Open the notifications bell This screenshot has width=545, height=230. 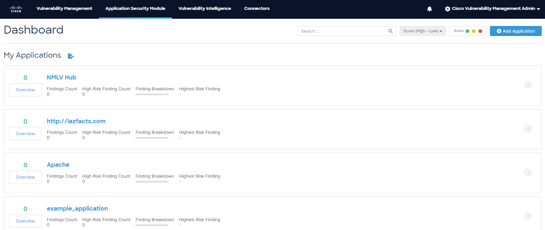point(429,9)
